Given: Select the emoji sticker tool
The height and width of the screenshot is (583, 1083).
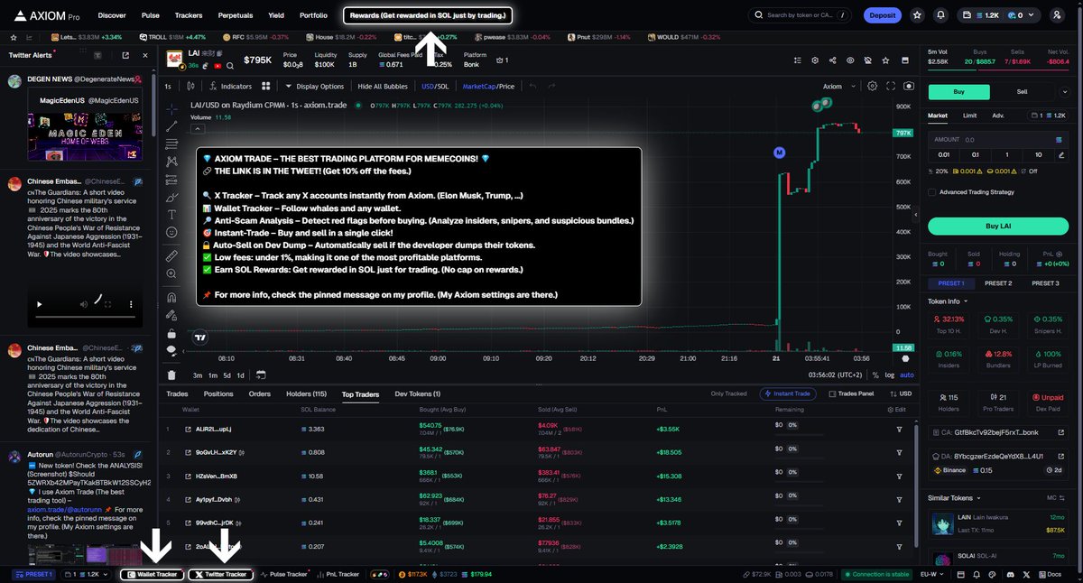Looking at the screenshot, I should (x=171, y=233).
